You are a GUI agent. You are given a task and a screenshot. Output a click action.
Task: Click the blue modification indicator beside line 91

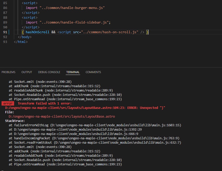(x=9, y=32)
